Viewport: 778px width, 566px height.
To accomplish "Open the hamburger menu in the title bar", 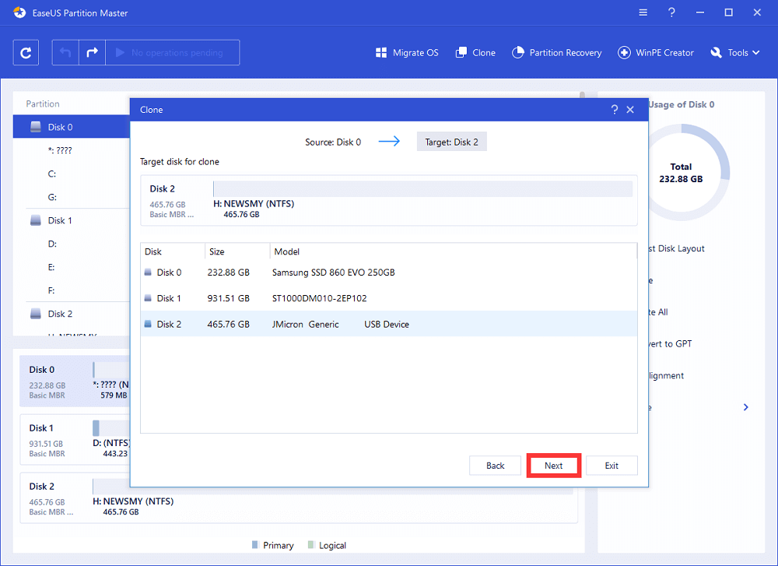I will pyautogui.click(x=643, y=12).
